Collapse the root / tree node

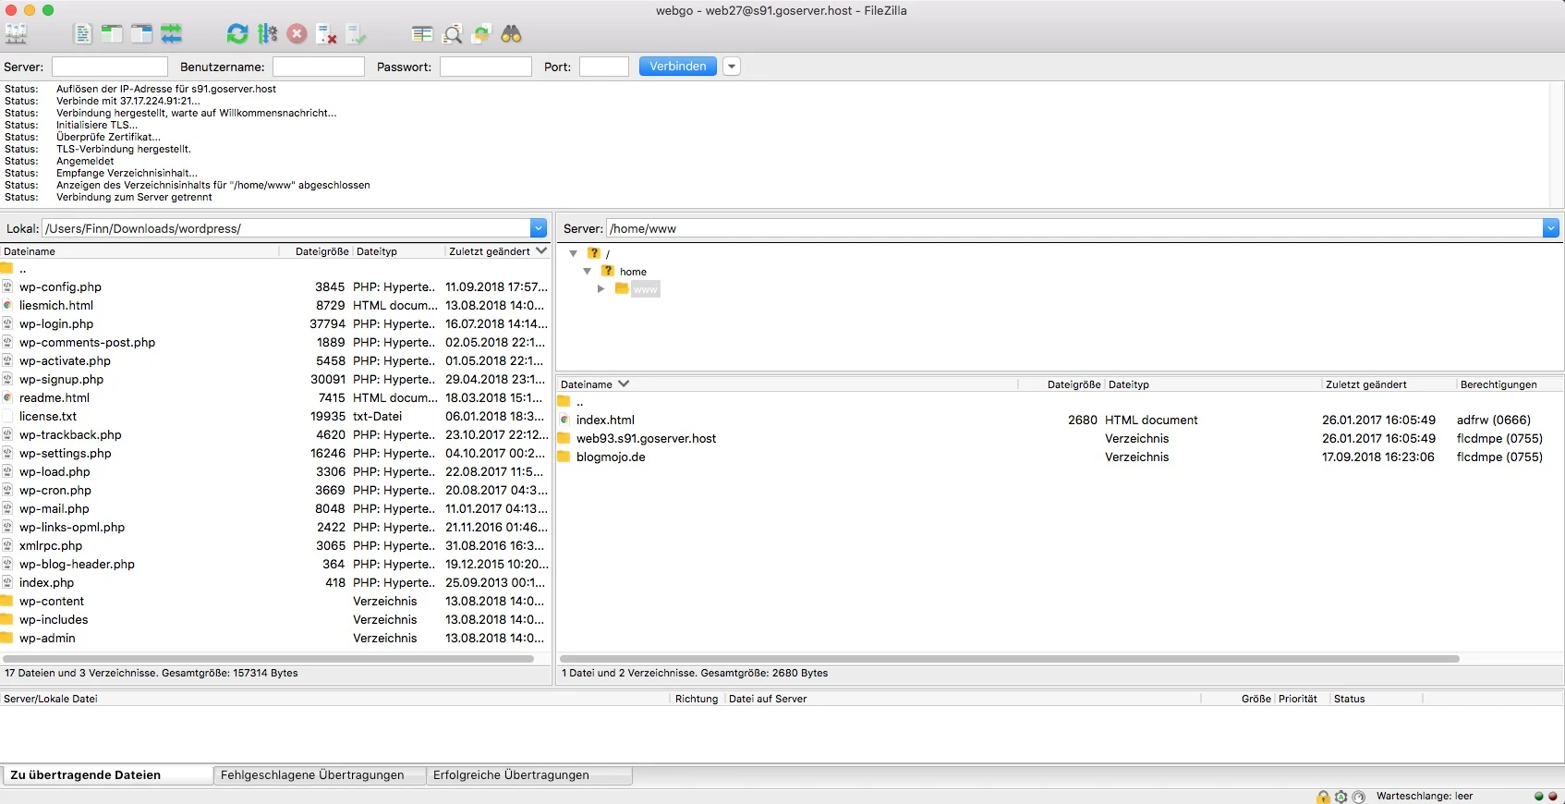573,253
